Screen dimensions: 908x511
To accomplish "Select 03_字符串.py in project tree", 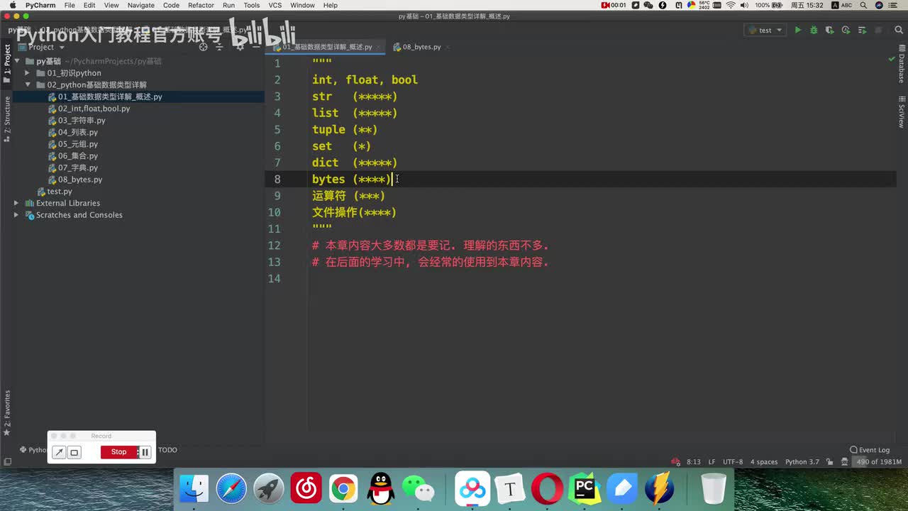I will tap(82, 121).
